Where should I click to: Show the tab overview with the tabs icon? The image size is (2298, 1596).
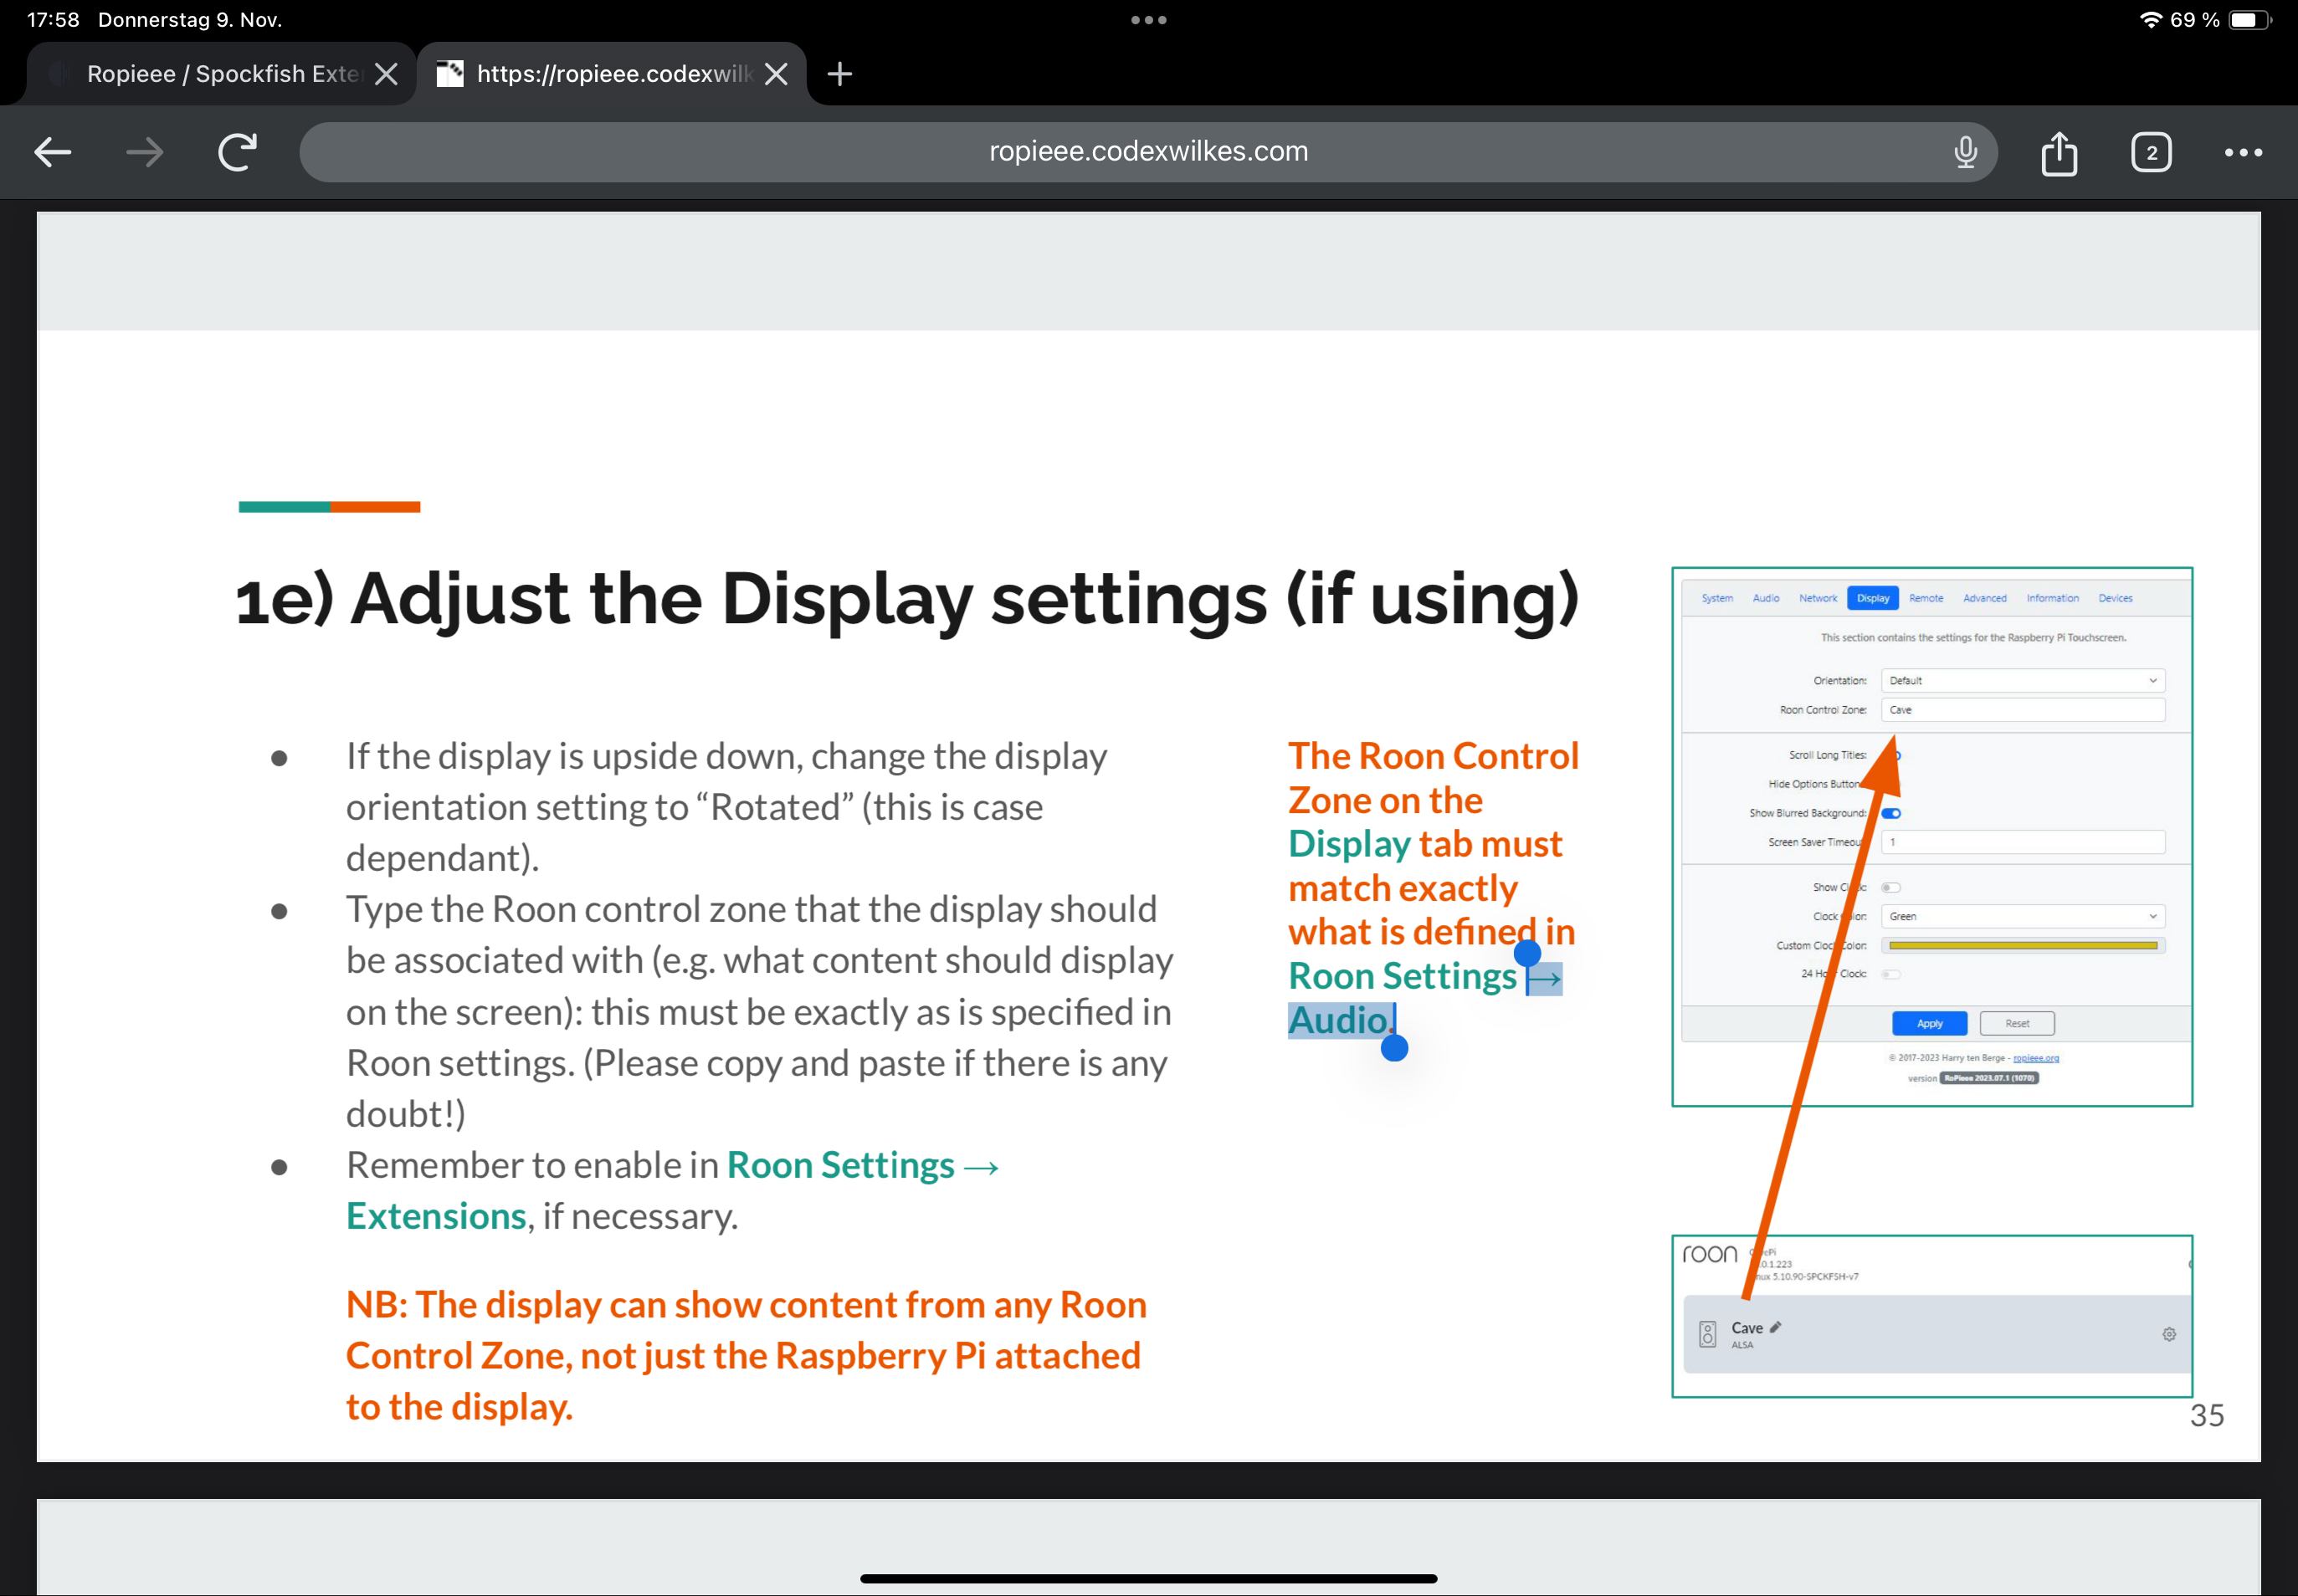pos(2152,151)
